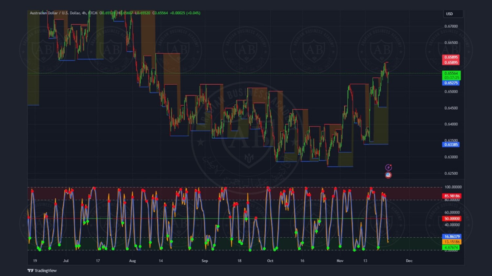Click the FXCM source label in the legend
Viewport: 492px width, 276px height.
point(93,13)
